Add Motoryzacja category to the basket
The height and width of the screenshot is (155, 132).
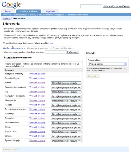click(x=66, y=101)
